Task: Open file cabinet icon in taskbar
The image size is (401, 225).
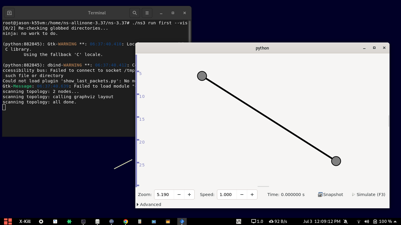Action: coord(97,221)
